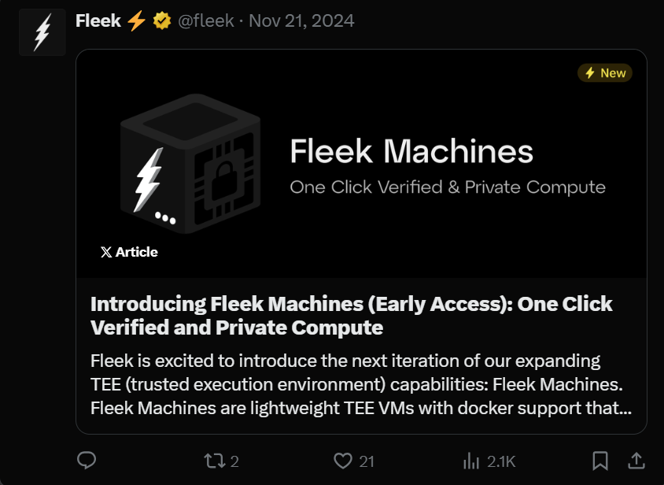Screen dimensions: 664x485
Task: Click the 21 likes count
Action: [367, 461]
